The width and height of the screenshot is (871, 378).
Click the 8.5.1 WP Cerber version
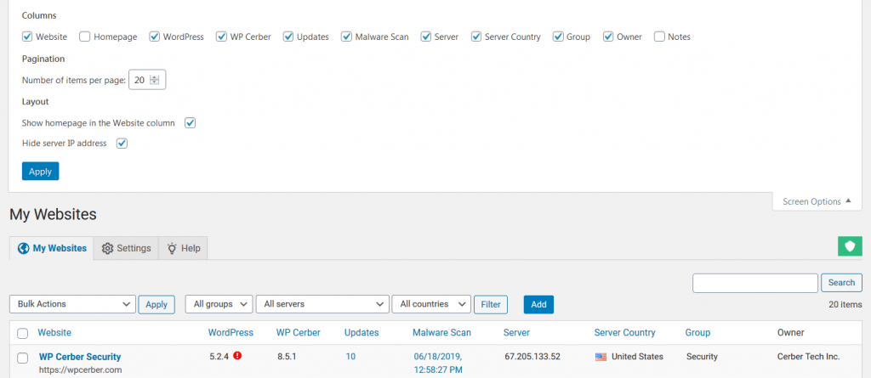coord(287,357)
